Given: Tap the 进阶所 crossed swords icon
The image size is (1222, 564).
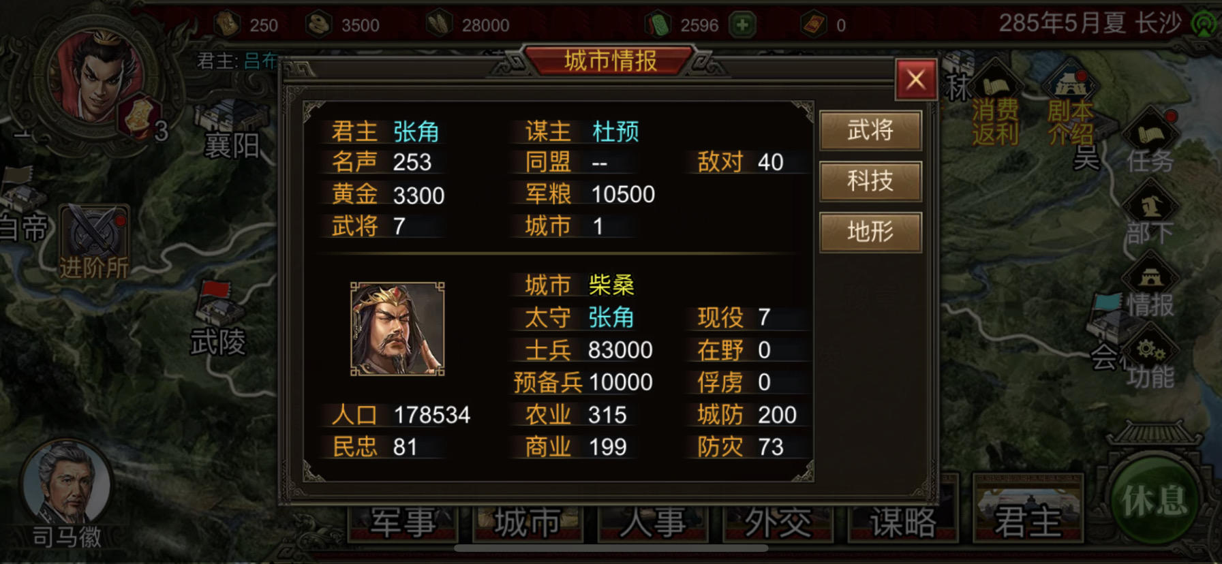Looking at the screenshot, I should pos(94,242).
